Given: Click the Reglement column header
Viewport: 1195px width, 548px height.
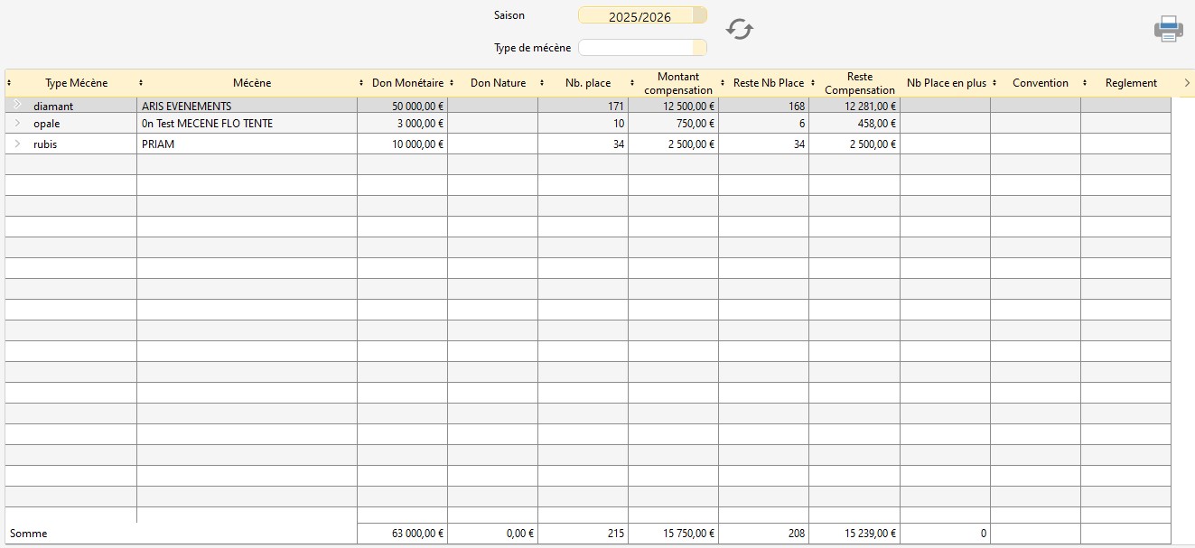Looking at the screenshot, I should 1131,83.
